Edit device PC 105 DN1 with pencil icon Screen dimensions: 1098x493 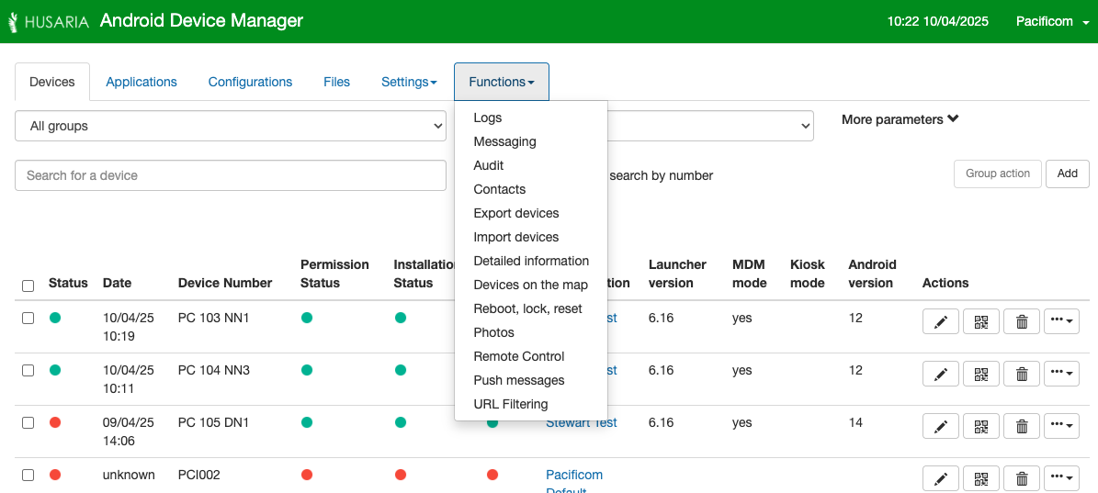(x=941, y=426)
